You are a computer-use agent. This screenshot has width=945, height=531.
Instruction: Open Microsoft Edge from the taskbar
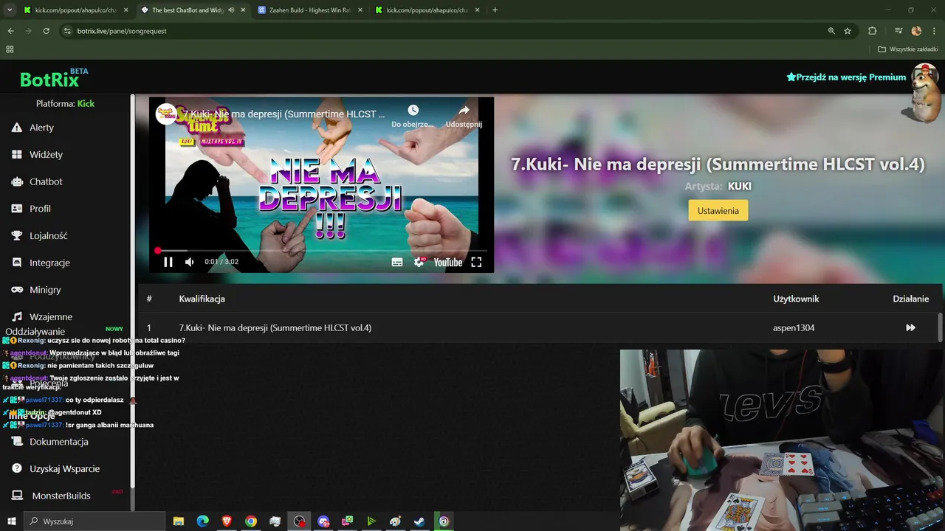point(202,521)
